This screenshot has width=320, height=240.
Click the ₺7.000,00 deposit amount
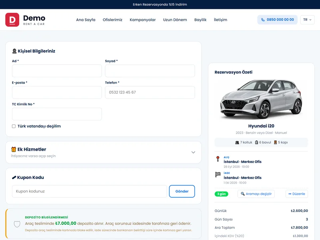pyautogui.click(x=66, y=223)
